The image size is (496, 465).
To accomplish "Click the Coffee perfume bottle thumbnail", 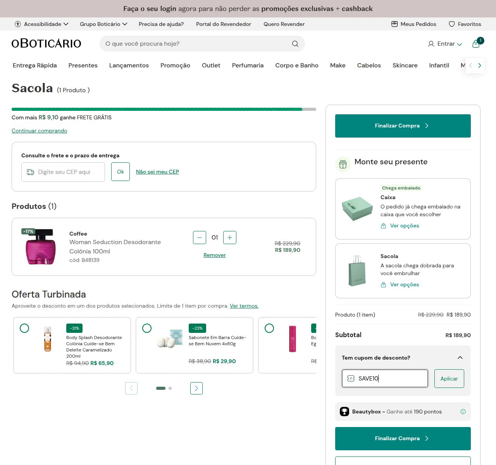I will (41, 247).
